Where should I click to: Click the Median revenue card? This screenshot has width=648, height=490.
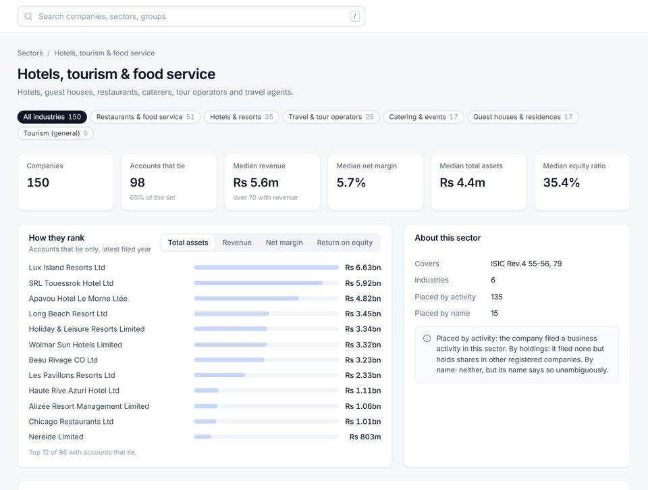(x=272, y=182)
